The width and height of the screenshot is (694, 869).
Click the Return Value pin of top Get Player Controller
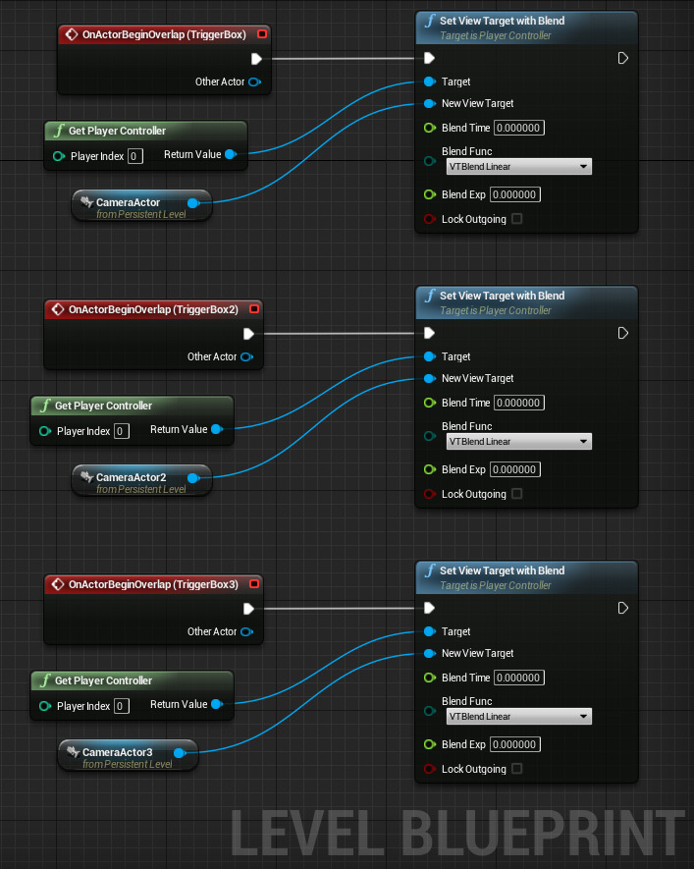click(x=230, y=154)
